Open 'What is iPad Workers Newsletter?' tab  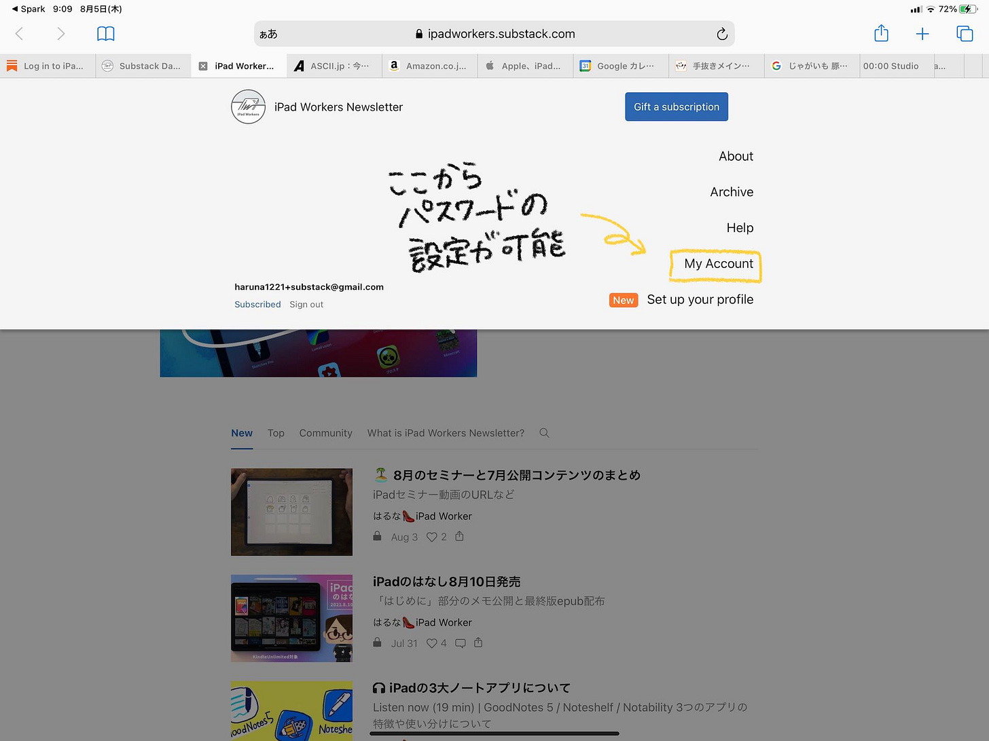(x=446, y=433)
